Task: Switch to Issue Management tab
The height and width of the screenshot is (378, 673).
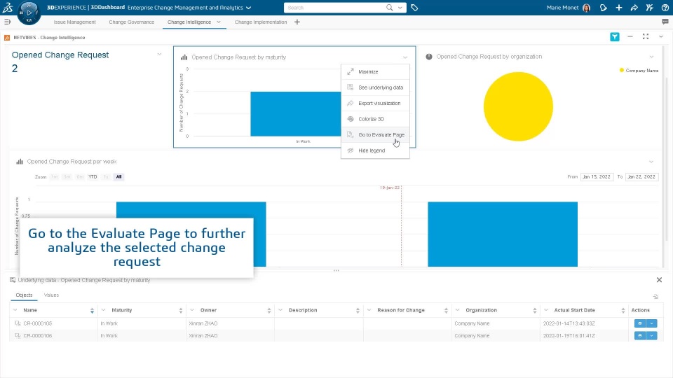Action: coord(75,22)
